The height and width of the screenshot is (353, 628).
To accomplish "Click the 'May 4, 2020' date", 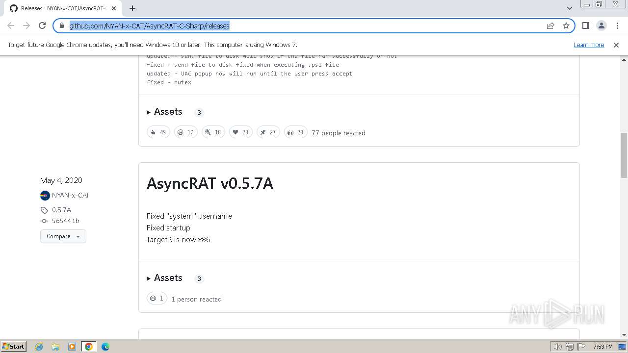I will click(61, 180).
